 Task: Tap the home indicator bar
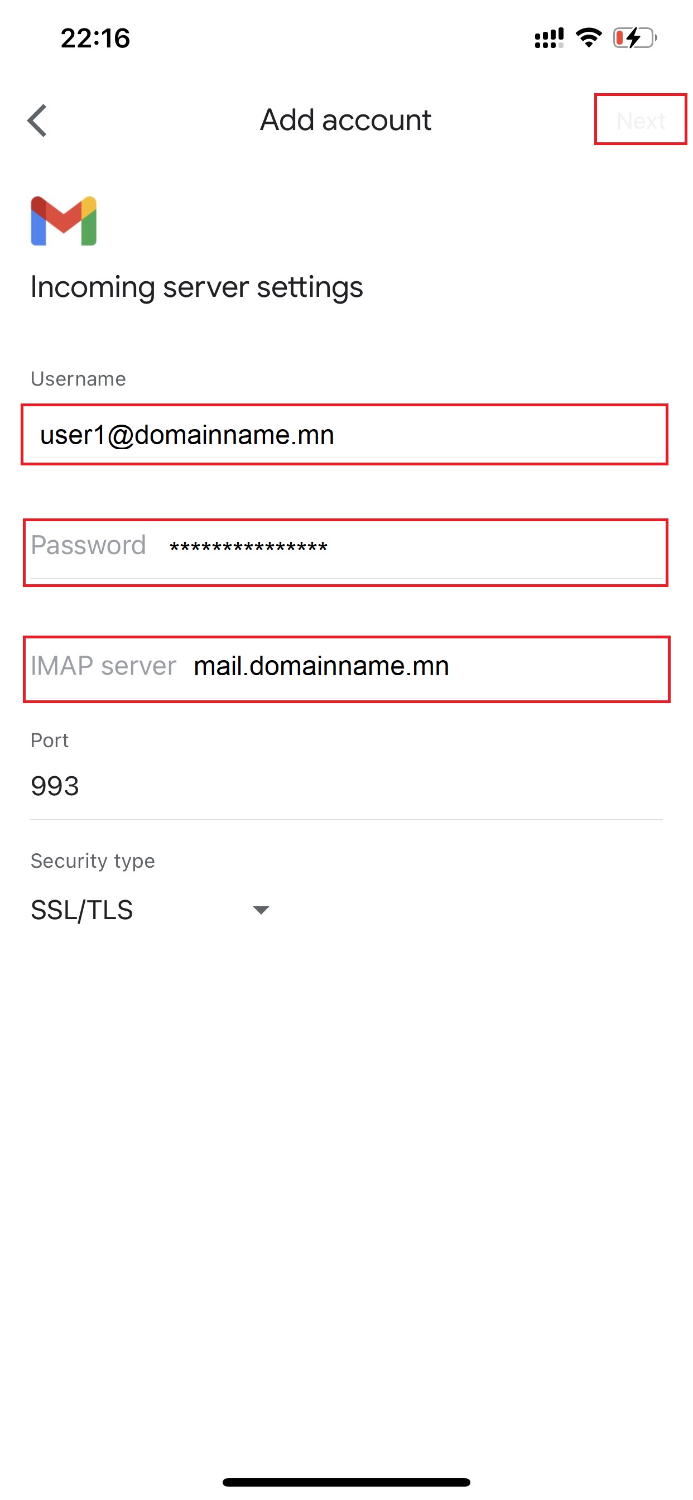tap(346, 1482)
